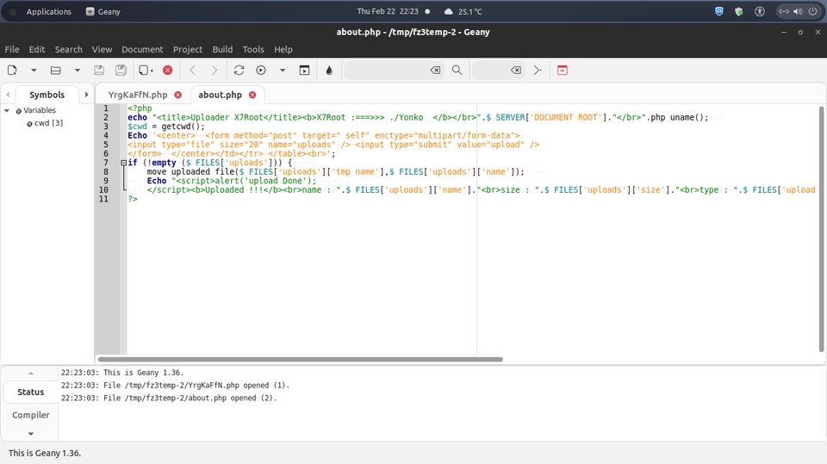Navigate forward one location
This screenshot has height=464, width=827.
(214, 70)
